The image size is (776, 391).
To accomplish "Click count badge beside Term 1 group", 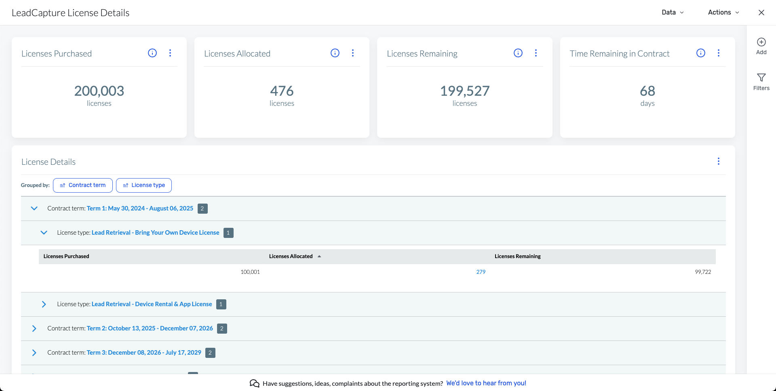I will (202, 208).
